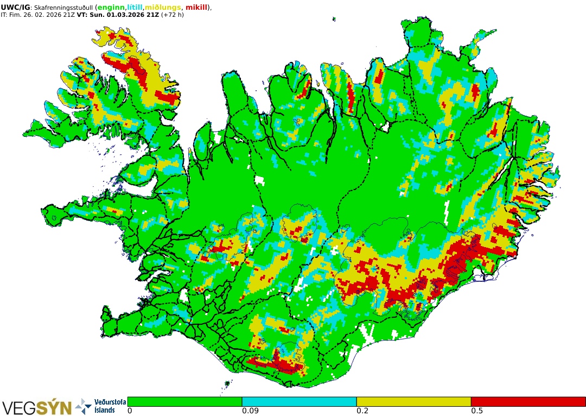Click the yellow segment of the color legend

point(413,402)
